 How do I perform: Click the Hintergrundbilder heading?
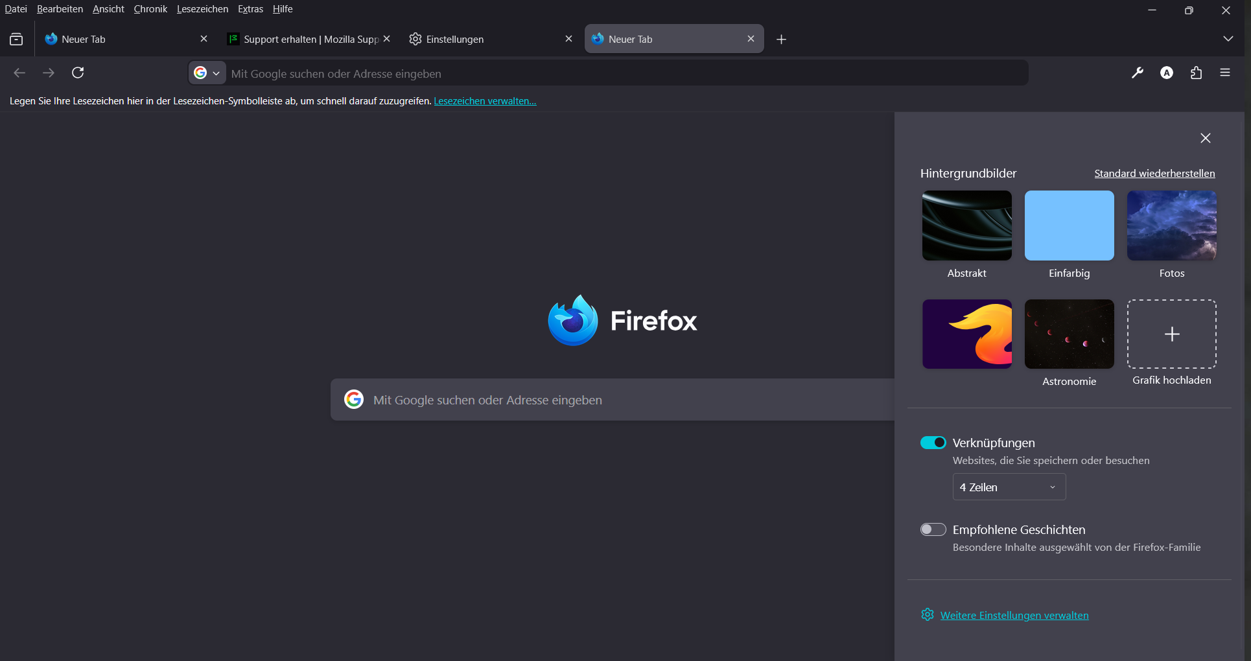[x=968, y=173]
